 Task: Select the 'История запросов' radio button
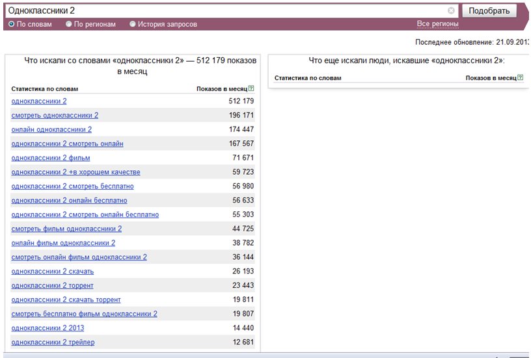(x=132, y=24)
